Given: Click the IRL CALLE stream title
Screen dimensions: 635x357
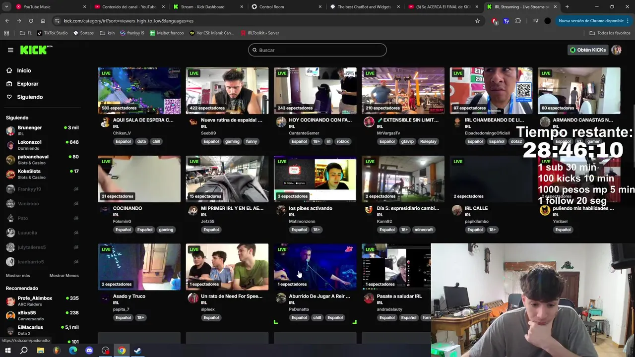Looking at the screenshot, I should (x=476, y=208).
